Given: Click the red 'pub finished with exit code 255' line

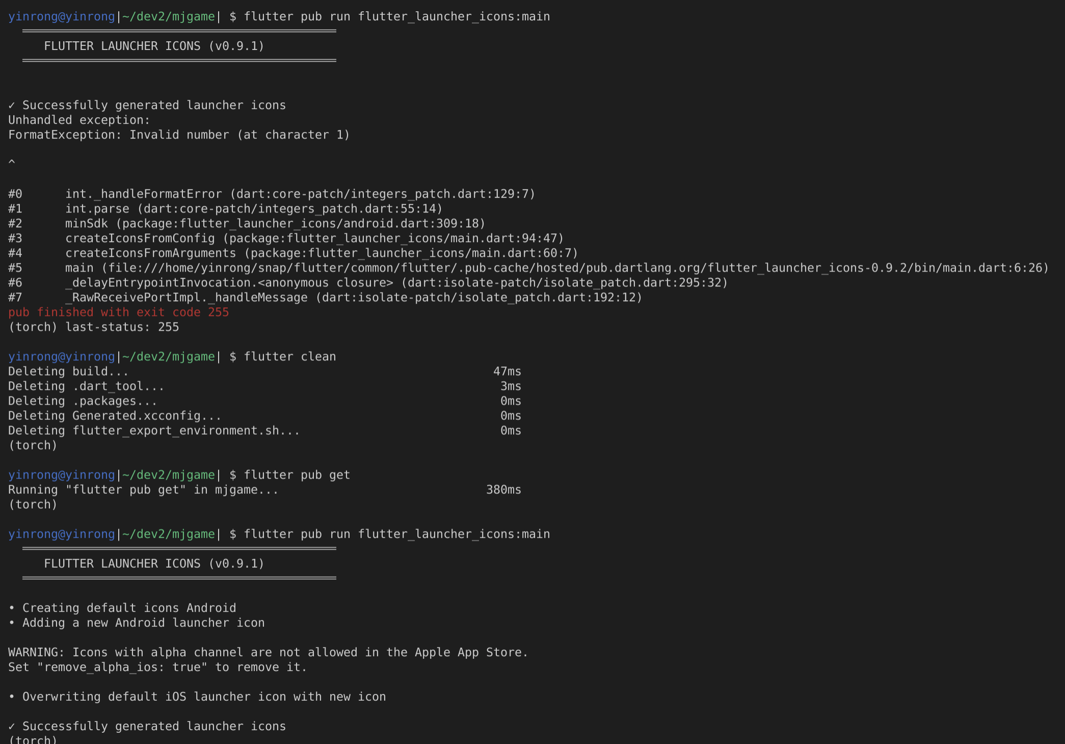Looking at the screenshot, I should point(118,312).
